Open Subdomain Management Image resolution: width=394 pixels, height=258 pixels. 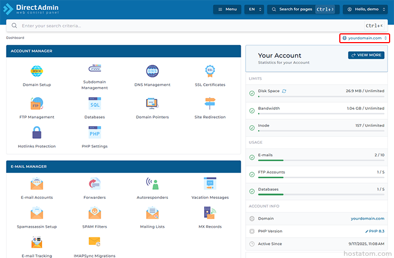coord(95,71)
